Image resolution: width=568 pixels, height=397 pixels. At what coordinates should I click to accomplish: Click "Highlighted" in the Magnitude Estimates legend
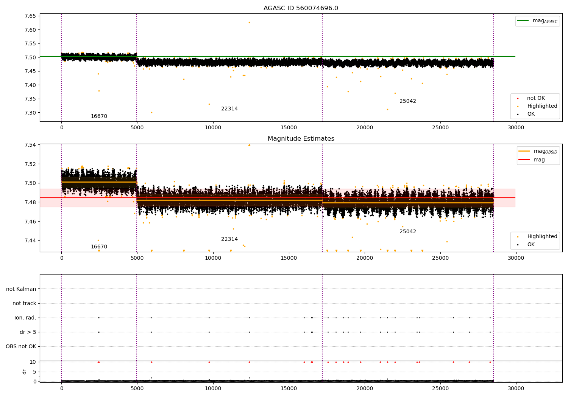click(x=542, y=237)
